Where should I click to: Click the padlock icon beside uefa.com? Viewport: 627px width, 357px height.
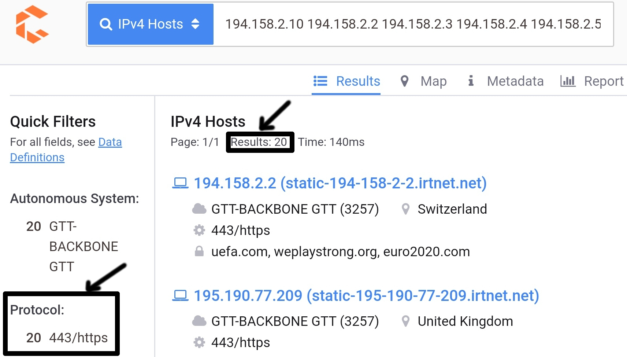(x=199, y=251)
